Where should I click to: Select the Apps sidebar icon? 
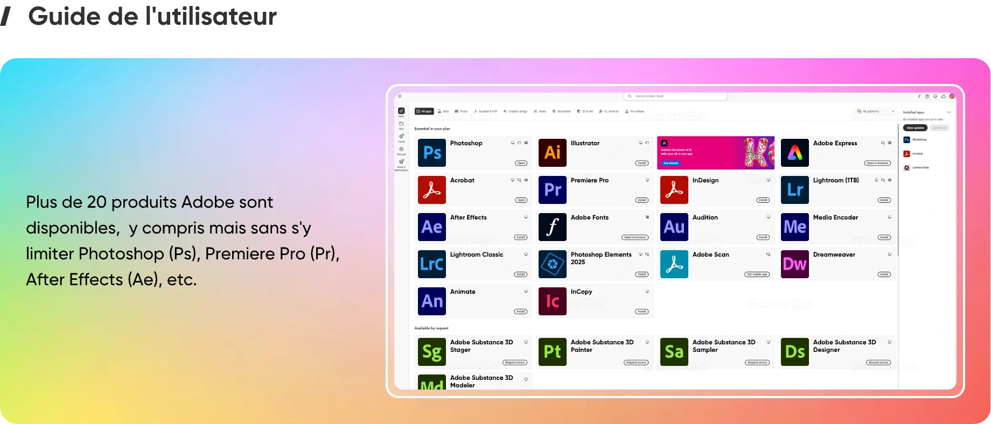click(x=401, y=112)
